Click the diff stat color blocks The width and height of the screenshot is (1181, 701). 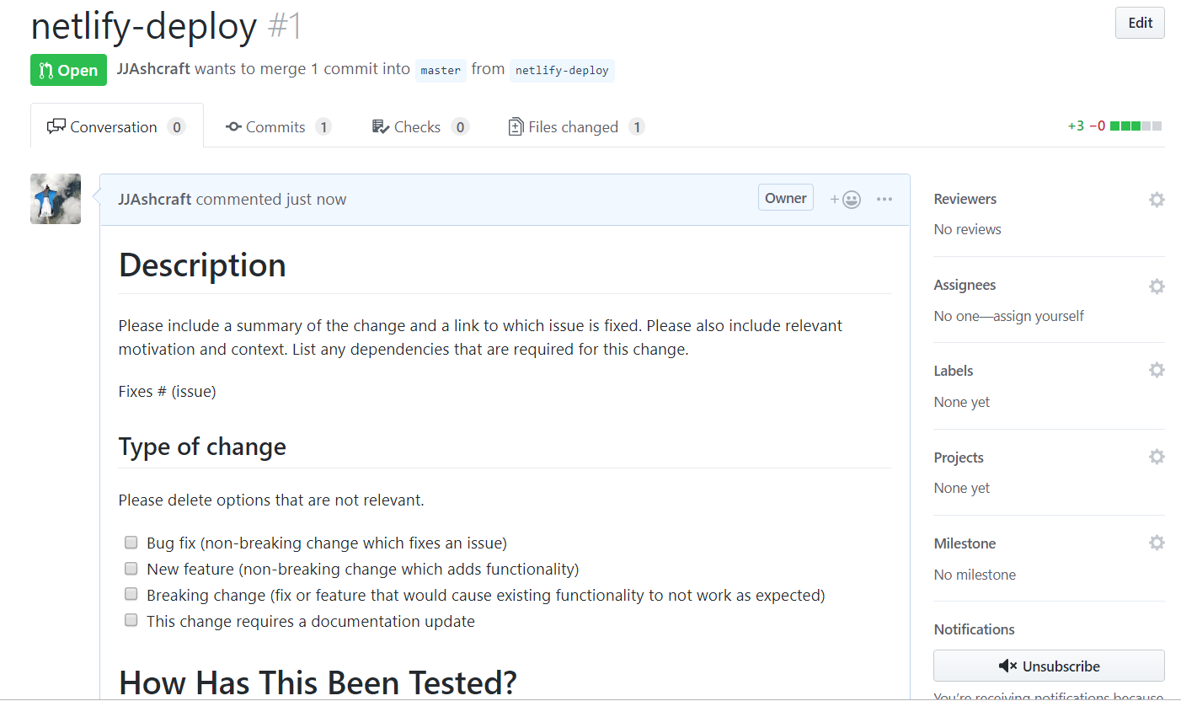[x=1136, y=126]
